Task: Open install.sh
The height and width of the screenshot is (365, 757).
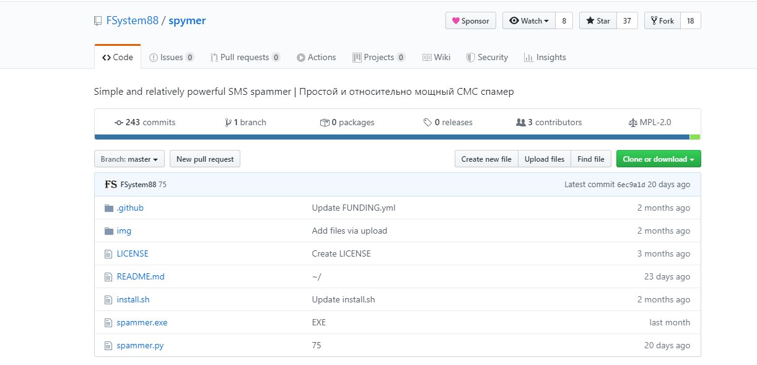Action: click(133, 300)
